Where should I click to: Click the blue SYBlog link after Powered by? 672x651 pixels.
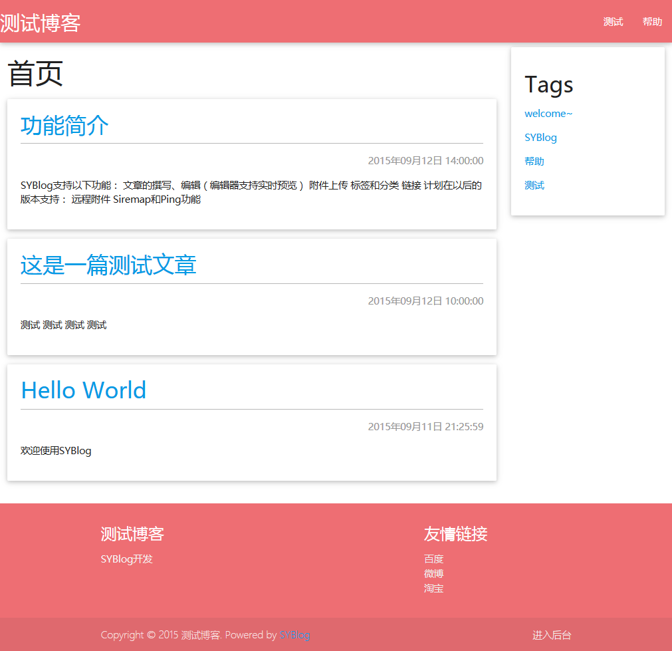pyautogui.click(x=294, y=635)
